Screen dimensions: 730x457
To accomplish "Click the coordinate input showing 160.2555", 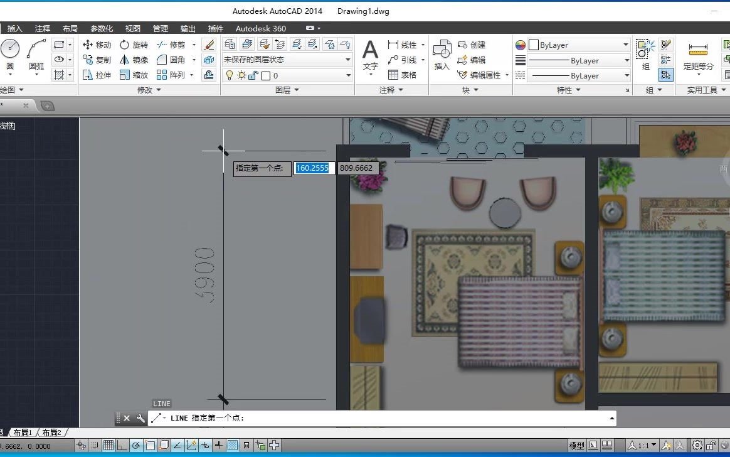I will click(x=313, y=168).
